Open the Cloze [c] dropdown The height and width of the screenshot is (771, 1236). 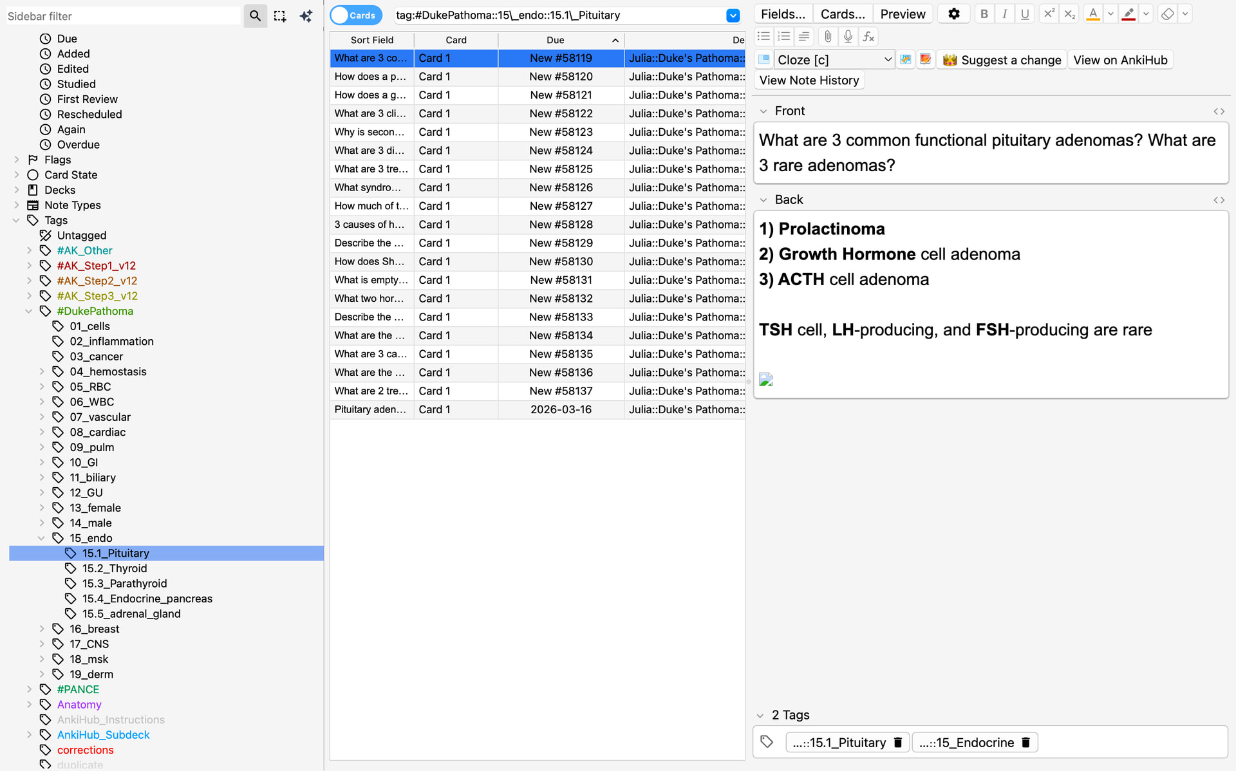(834, 60)
